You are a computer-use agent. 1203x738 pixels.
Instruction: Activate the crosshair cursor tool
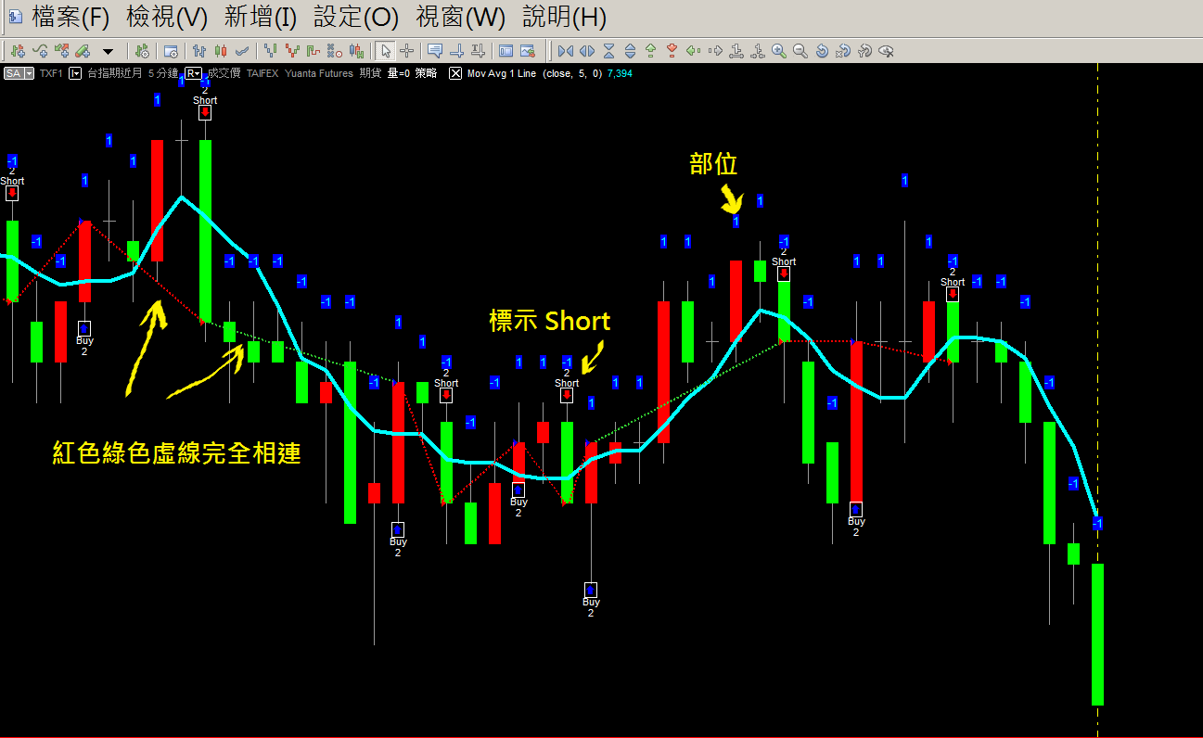(406, 51)
